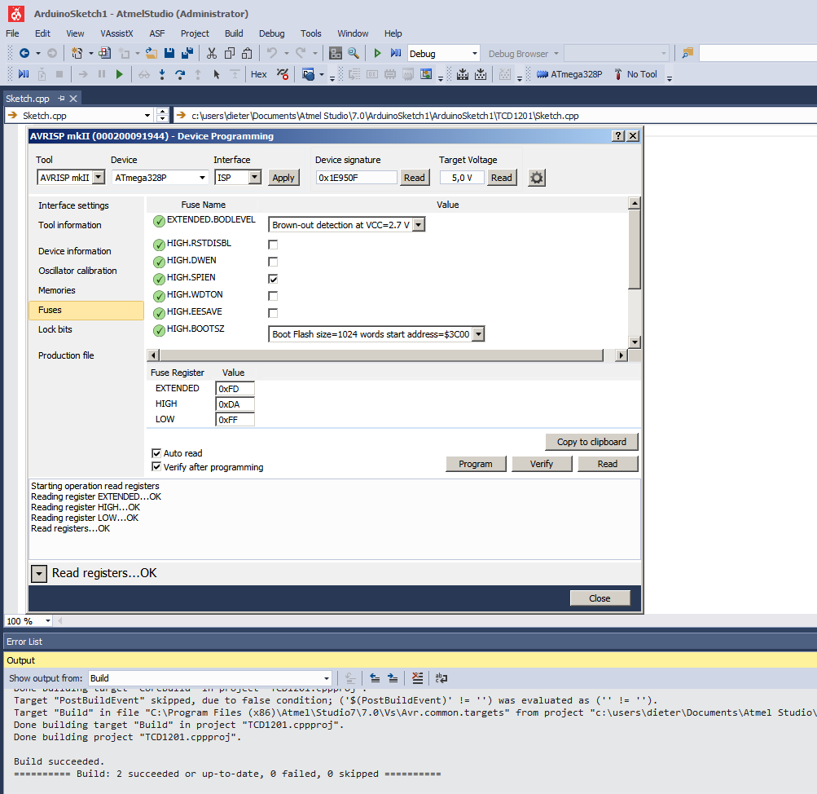Click the Cut scissors icon

coord(211,53)
